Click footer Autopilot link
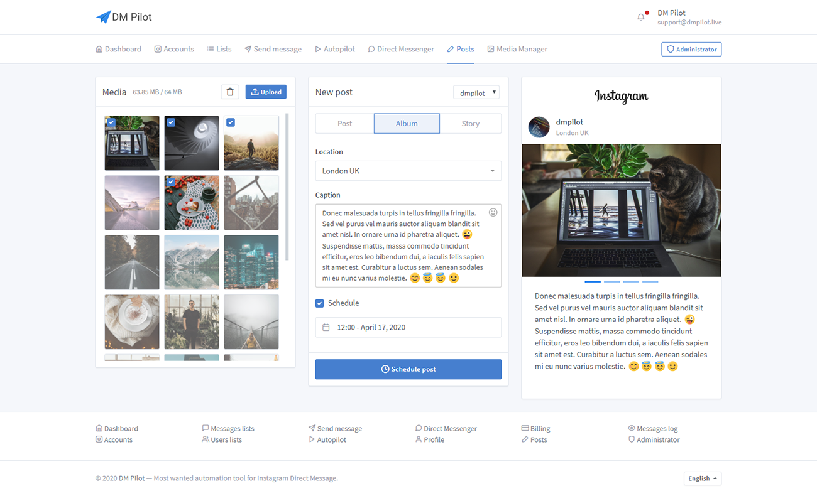 (x=327, y=439)
